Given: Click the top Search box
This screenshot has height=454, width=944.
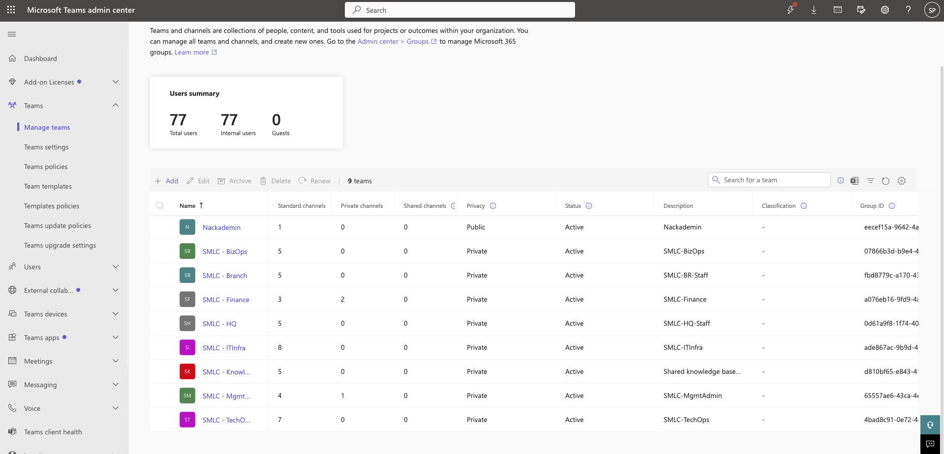Looking at the screenshot, I should click(x=460, y=10).
